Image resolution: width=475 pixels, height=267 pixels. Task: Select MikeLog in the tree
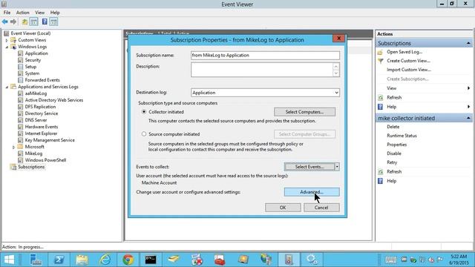coord(33,154)
